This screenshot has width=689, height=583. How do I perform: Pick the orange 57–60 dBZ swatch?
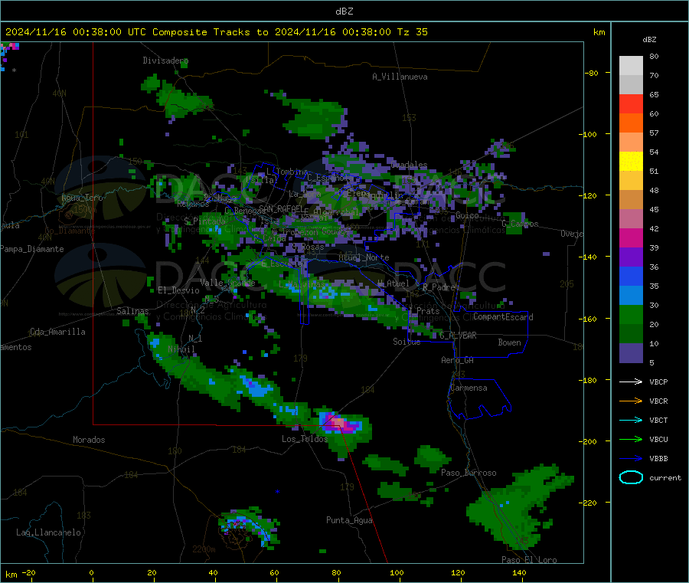point(631,123)
